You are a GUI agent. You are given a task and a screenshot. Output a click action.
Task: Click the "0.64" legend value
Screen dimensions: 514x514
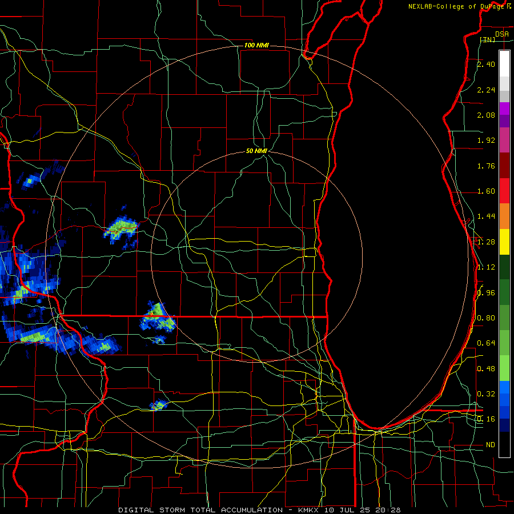486,343
